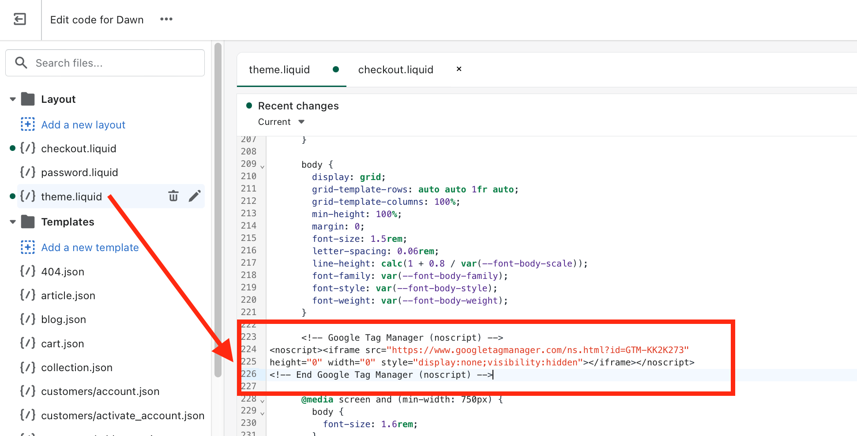
Task: Open customers/activate_account.json template file
Action: point(123,416)
